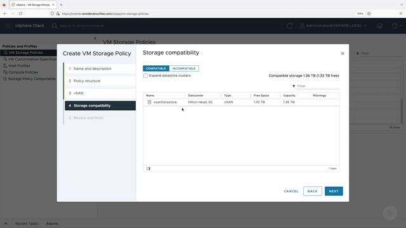Select the vsanDatastore row
Image resolution: width=406 pixels, height=228 pixels.
pos(241,102)
